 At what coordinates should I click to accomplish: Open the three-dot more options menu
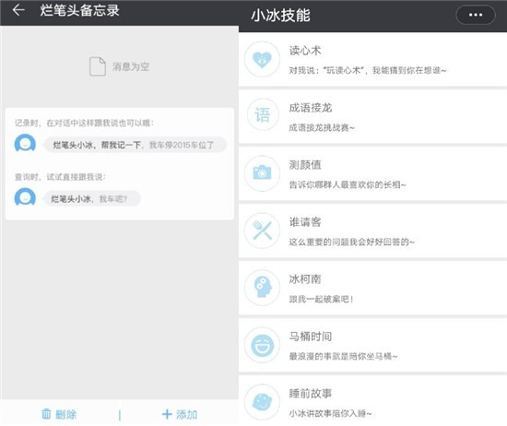click(x=476, y=15)
